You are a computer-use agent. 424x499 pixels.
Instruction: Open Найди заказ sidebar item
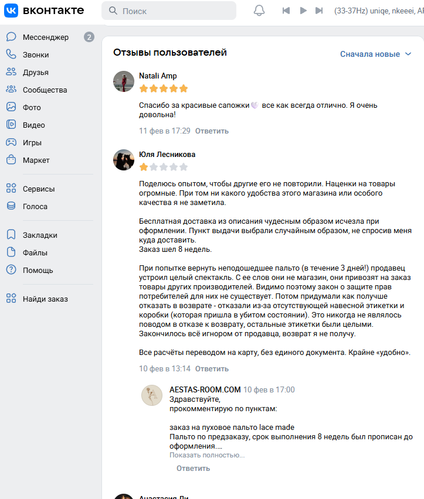click(x=45, y=299)
